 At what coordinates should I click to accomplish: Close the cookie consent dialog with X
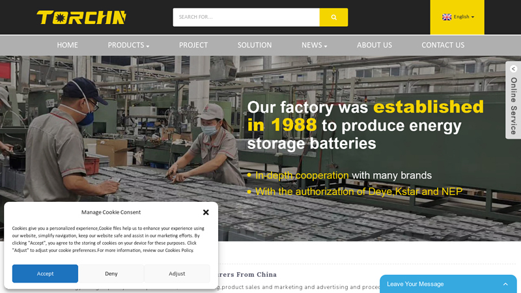(206, 212)
